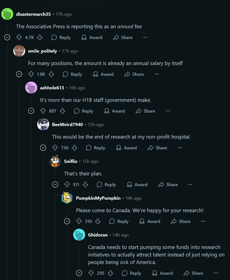Viewport: 230px width, 280px height.
Task: Visit the BeeWeird7940 username link
Action: (67, 125)
